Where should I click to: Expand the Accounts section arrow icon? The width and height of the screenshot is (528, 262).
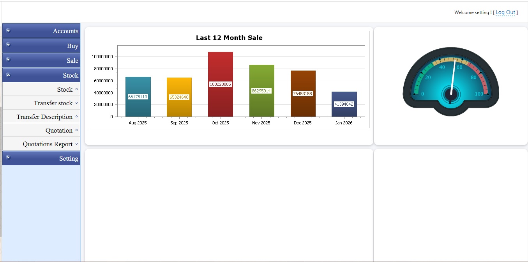[x=8, y=30]
